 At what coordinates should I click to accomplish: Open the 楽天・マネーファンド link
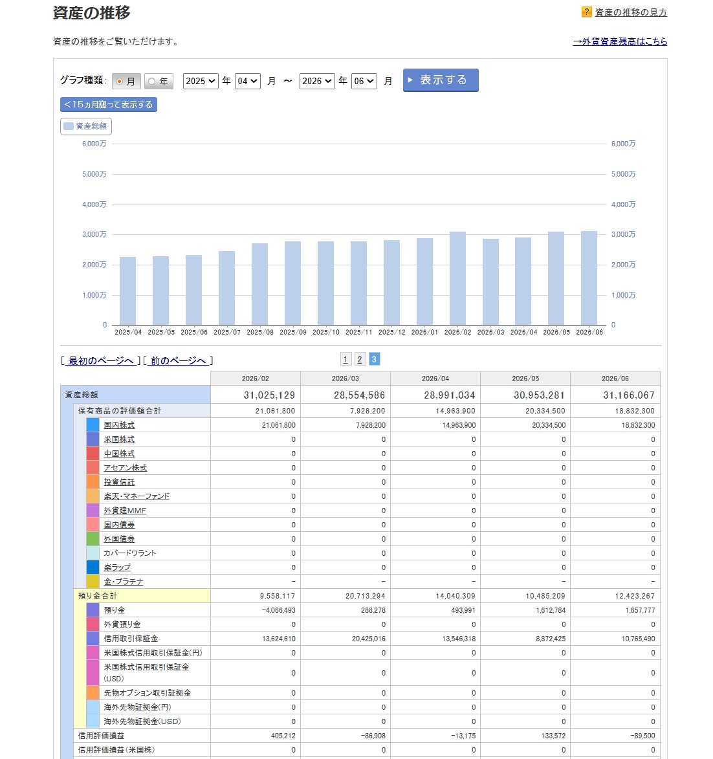(137, 496)
